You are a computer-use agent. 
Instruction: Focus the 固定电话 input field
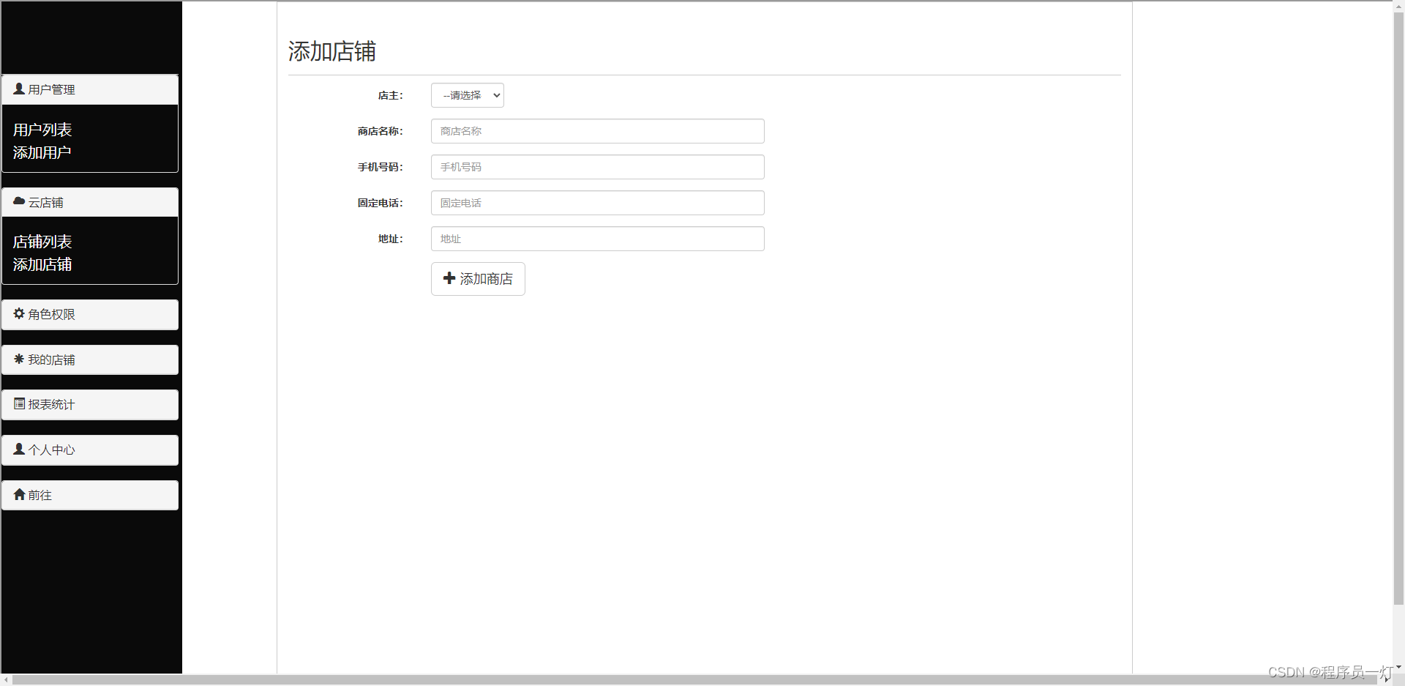pyautogui.click(x=597, y=203)
